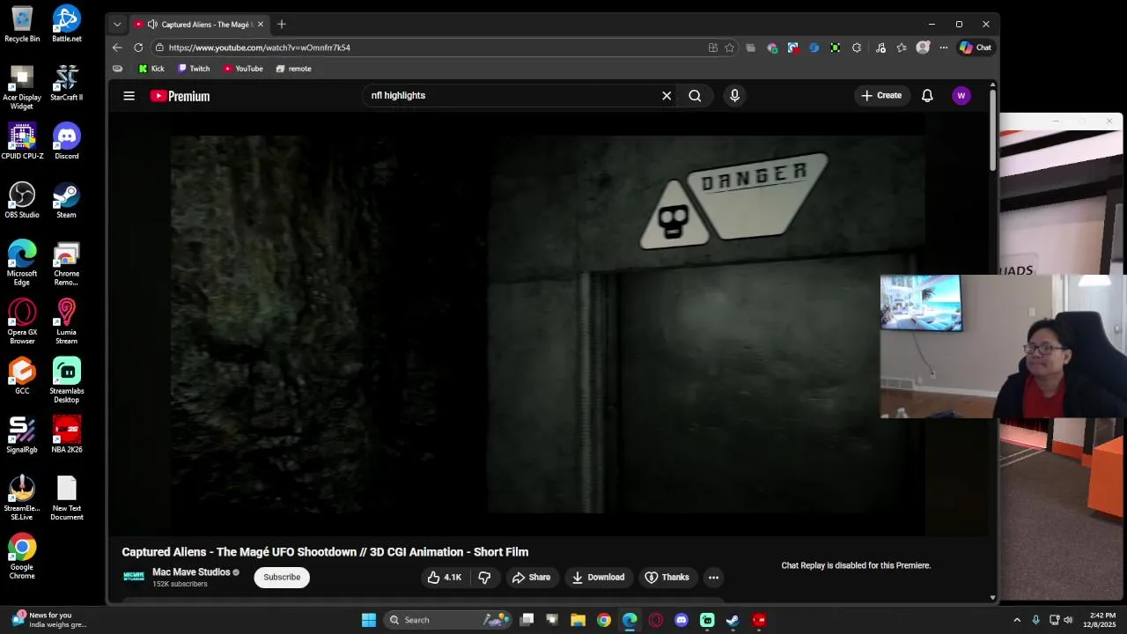Screen dimensions: 1127x634
Task: Select Streamlabs Desktop icon
Action: click(67, 380)
